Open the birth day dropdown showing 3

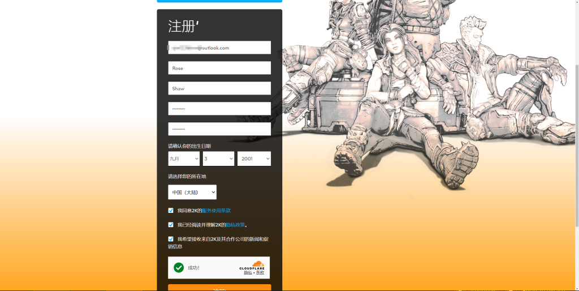219,159
